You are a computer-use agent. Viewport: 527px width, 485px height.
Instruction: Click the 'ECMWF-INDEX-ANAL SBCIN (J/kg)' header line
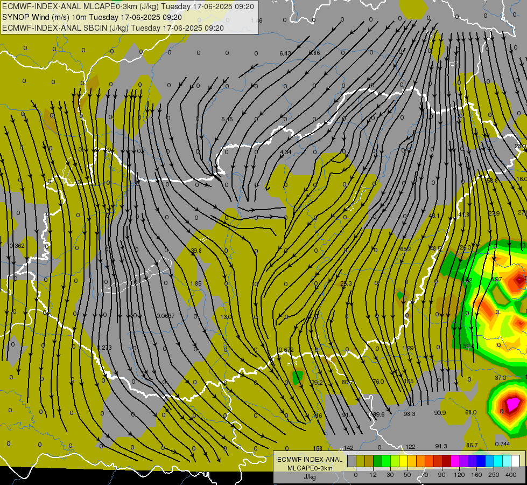coord(113,28)
